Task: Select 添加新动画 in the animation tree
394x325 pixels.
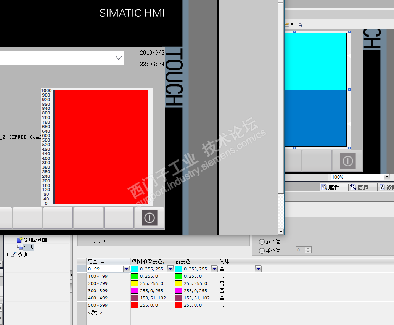Action: [35, 240]
